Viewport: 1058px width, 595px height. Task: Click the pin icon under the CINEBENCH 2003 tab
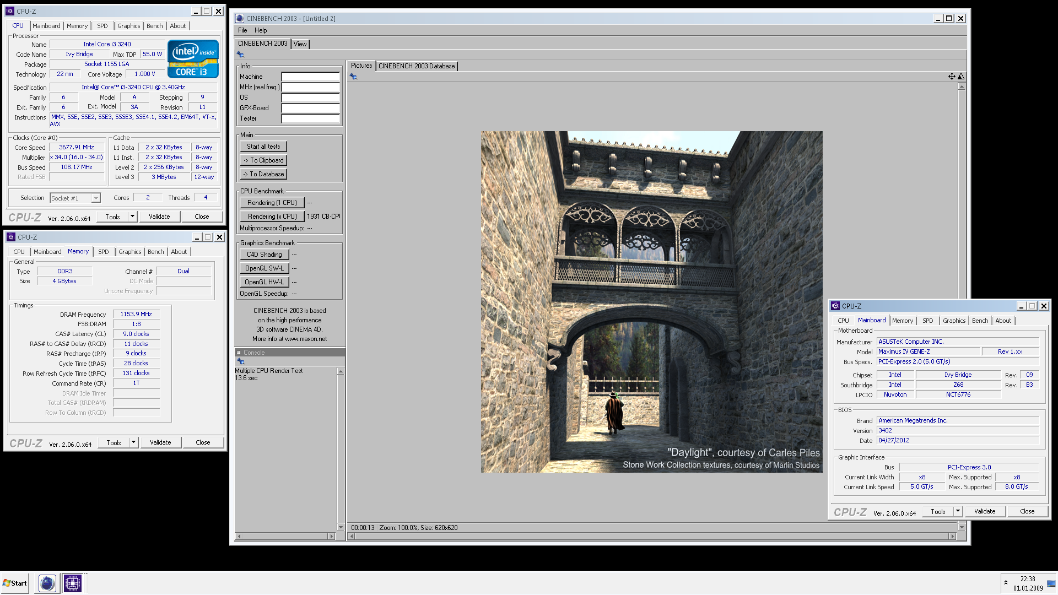click(240, 54)
